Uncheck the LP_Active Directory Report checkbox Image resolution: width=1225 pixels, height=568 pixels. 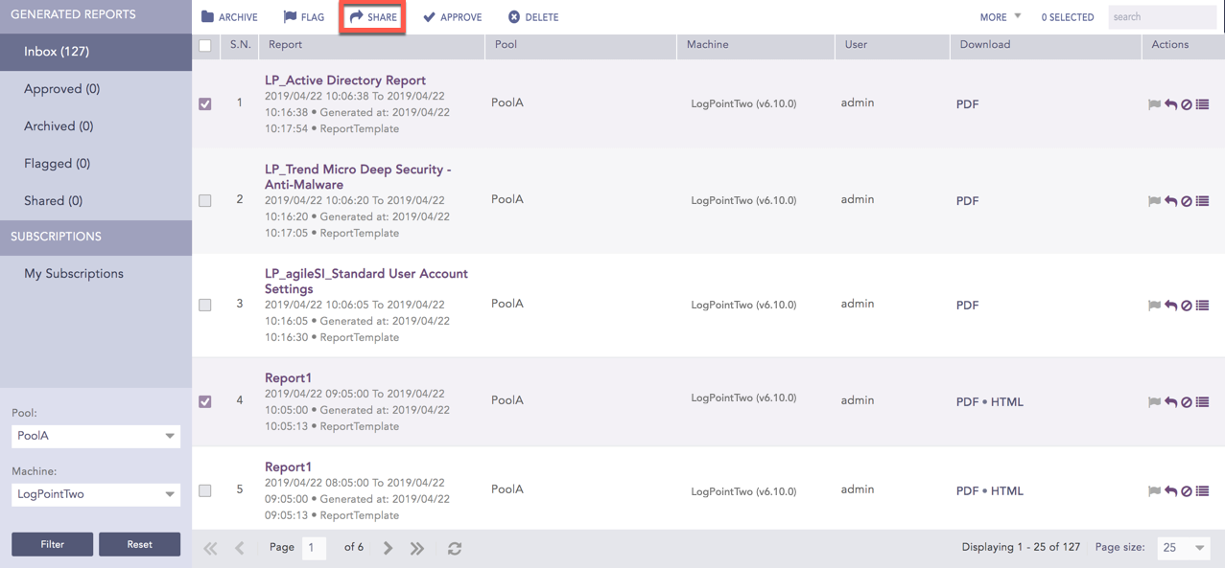(x=205, y=103)
